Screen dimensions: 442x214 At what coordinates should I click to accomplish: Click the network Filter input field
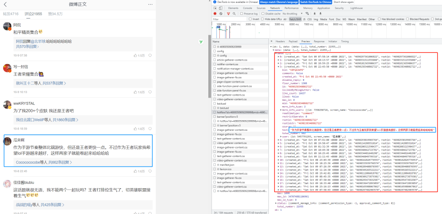(229, 19)
